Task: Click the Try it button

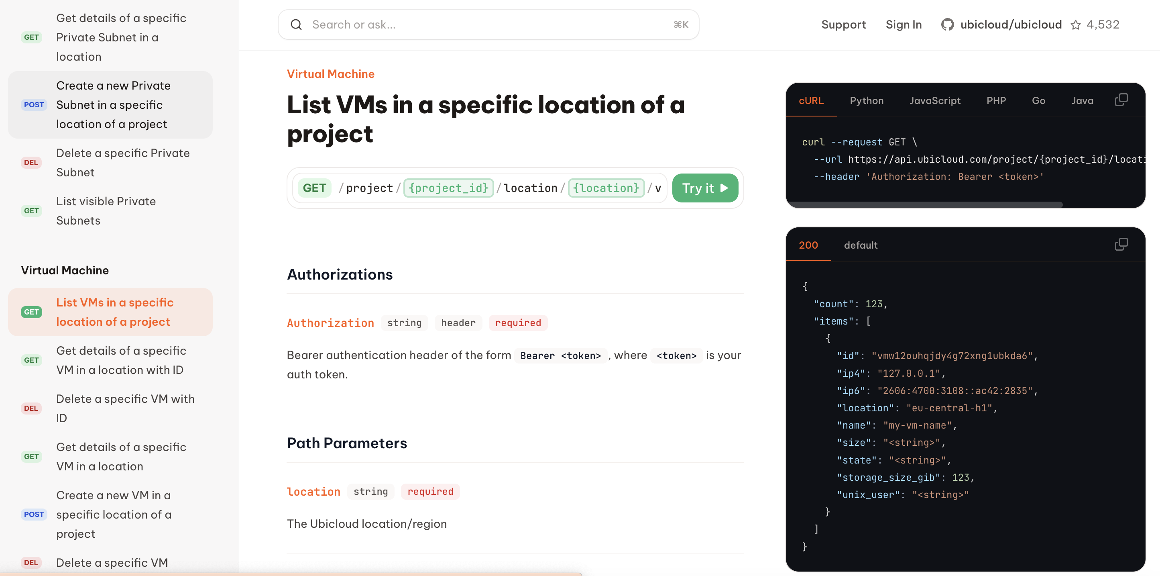Action: point(705,188)
